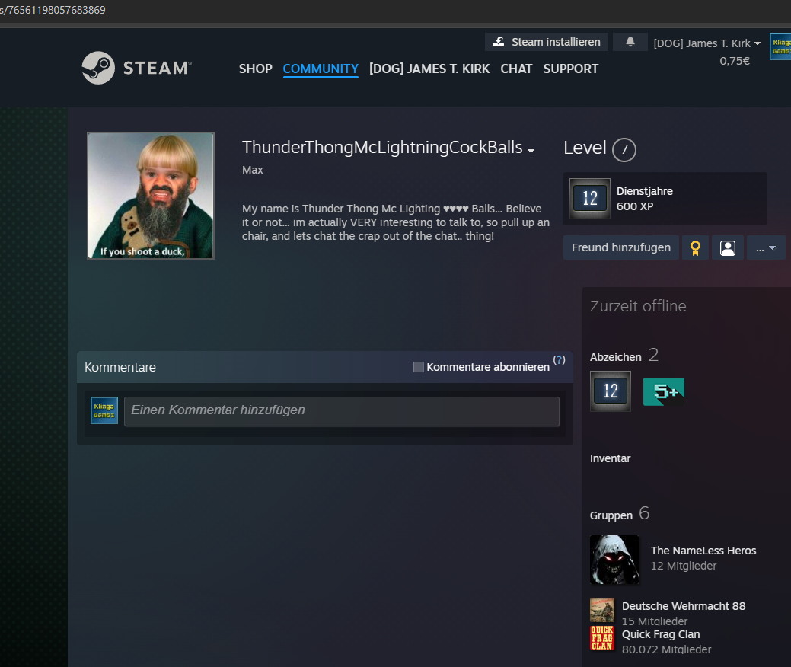Go to the SHOP menu
Viewport: 791px width, 667px height.
coord(255,69)
